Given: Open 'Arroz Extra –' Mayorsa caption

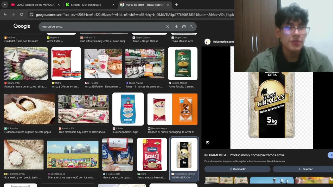Looking at the screenshot, I should (x=55, y=41).
